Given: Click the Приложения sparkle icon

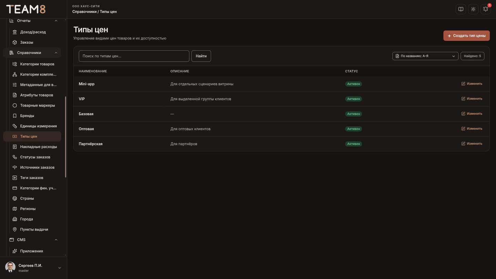Looking at the screenshot, I should [15, 251].
